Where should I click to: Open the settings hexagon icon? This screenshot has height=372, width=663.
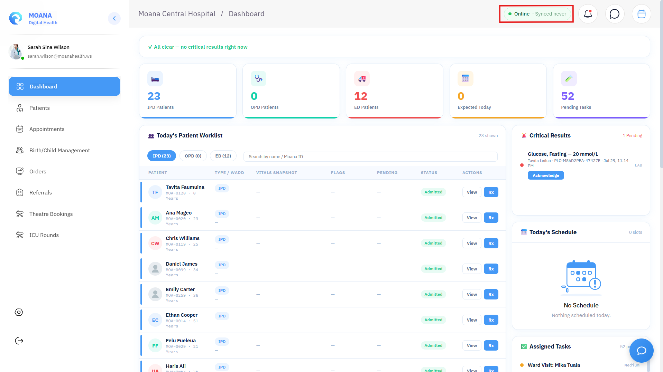19,312
